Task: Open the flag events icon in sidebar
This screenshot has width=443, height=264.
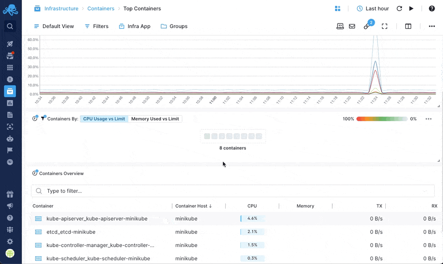Action: (10, 150)
